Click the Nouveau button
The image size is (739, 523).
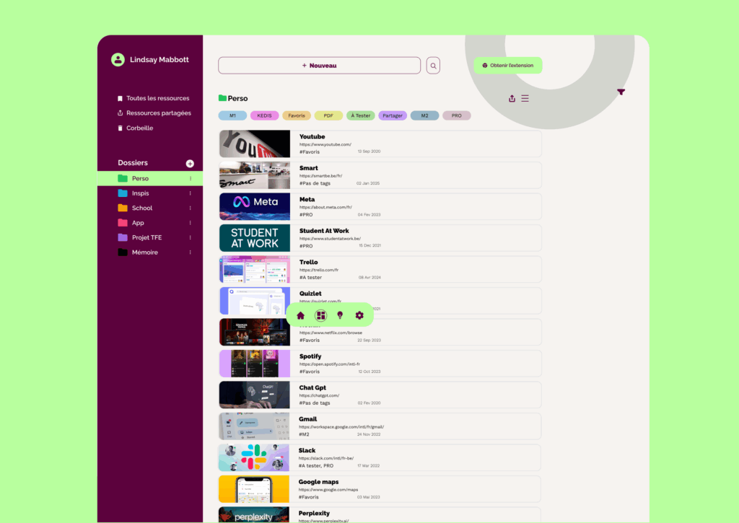coord(319,66)
